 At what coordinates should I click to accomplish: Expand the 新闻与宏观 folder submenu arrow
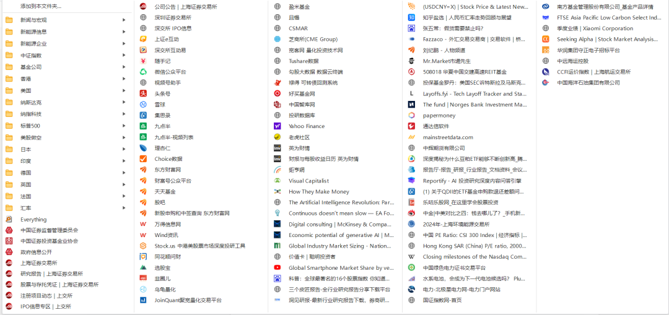coord(124,20)
